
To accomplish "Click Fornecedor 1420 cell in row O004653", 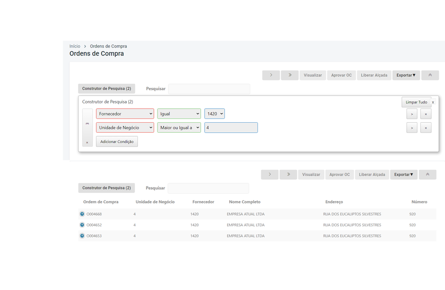I will (x=194, y=236).
